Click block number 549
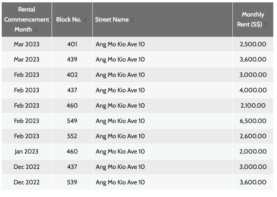This screenshot has height=197, width=277. tap(72, 121)
